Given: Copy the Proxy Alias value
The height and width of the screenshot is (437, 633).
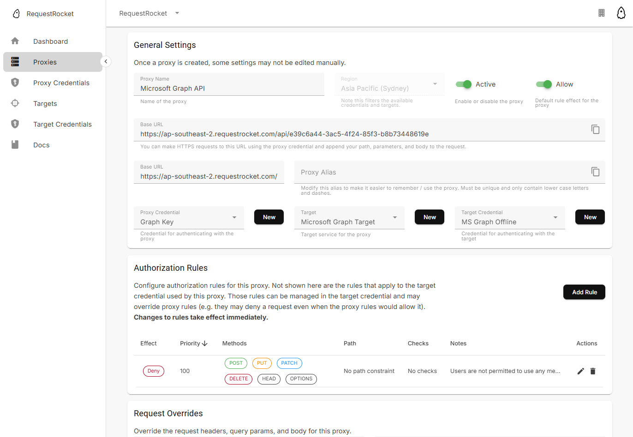Looking at the screenshot, I should (x=595, y=172).
